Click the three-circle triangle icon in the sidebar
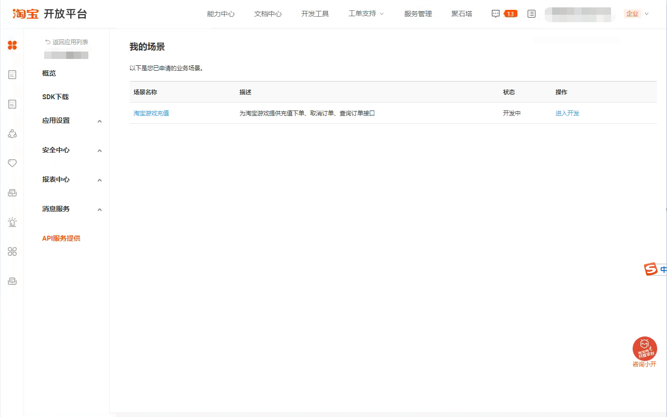The image size is (667, 417). pyautogui.click(x=12, y=134)
